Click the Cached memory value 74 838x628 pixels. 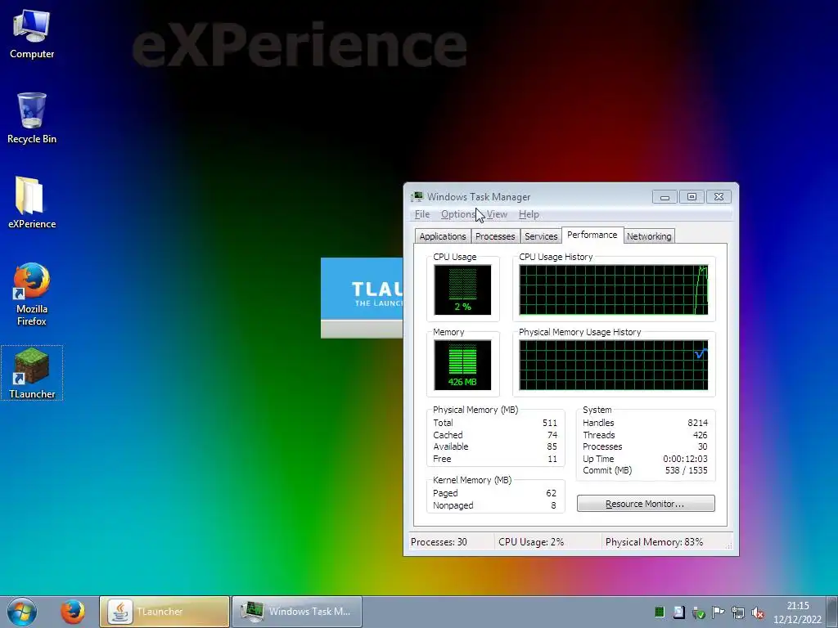click(x=552, y=435)
